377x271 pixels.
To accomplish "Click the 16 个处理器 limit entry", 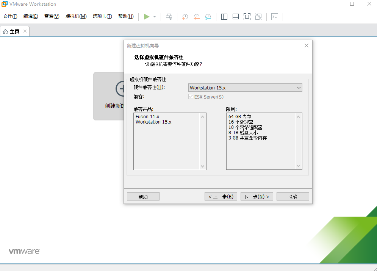I will point(241,122).
